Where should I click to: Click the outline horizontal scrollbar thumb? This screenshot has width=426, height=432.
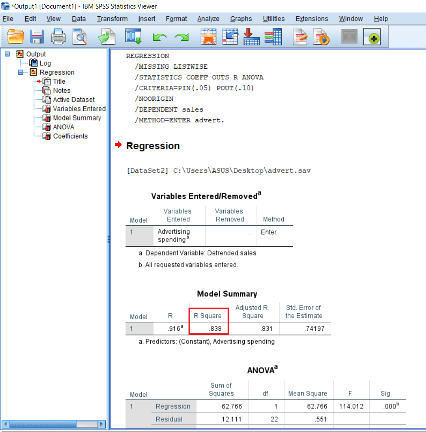pyautogui.click(x=43, y=424)
